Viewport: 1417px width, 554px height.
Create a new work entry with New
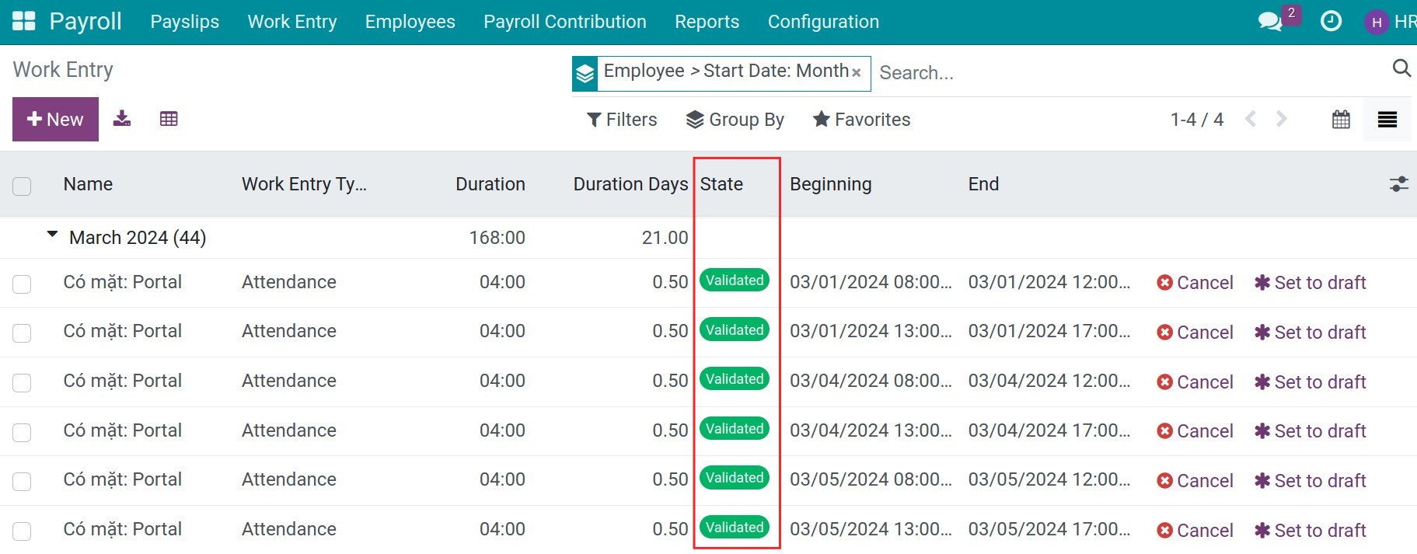coord(55,119)
